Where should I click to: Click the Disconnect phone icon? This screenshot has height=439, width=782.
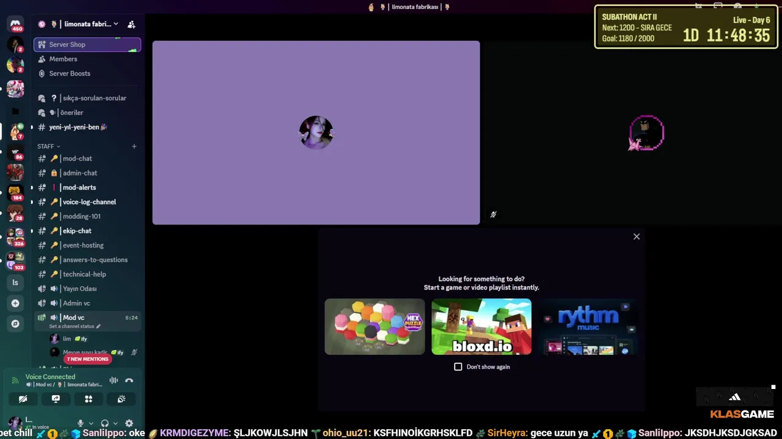[x=129, y=380]
